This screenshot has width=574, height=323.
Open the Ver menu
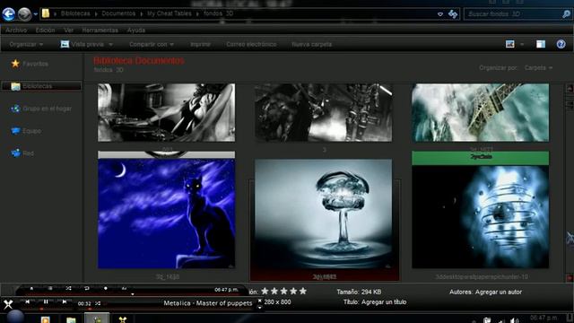[x=68, y=30]
